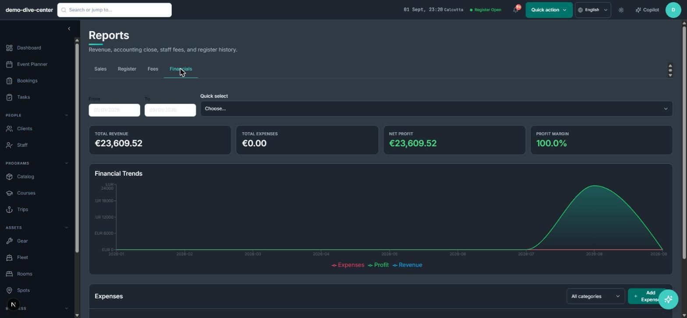The width and height of the screenshot is (687, 318).
Task: Click the From date field
Action: pos(114,110)
